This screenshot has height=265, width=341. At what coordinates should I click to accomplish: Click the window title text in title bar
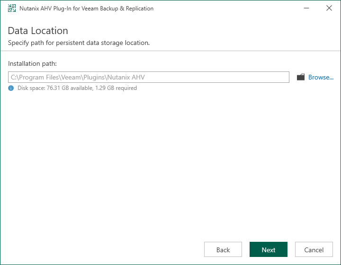86,9
